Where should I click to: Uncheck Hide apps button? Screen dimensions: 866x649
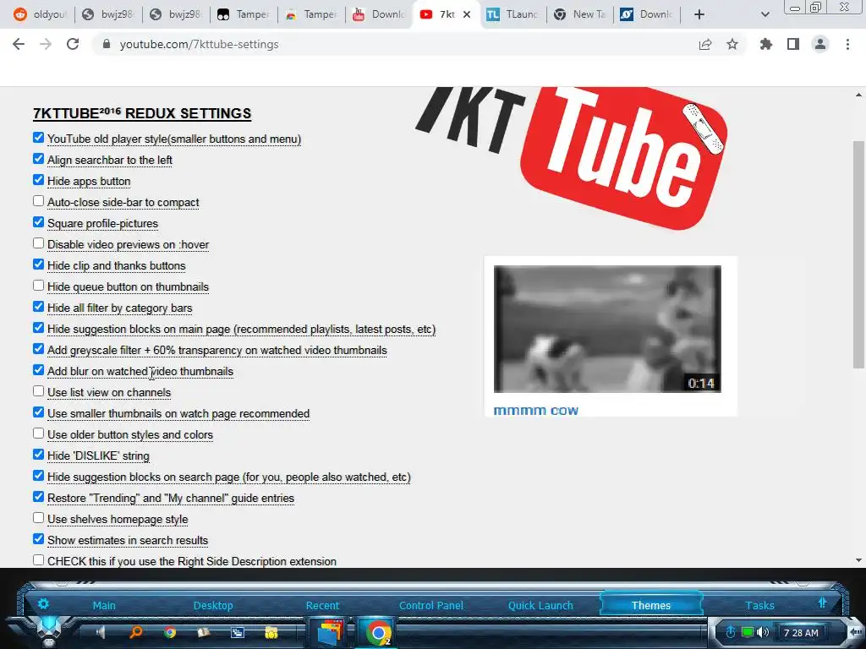point(38,180)
